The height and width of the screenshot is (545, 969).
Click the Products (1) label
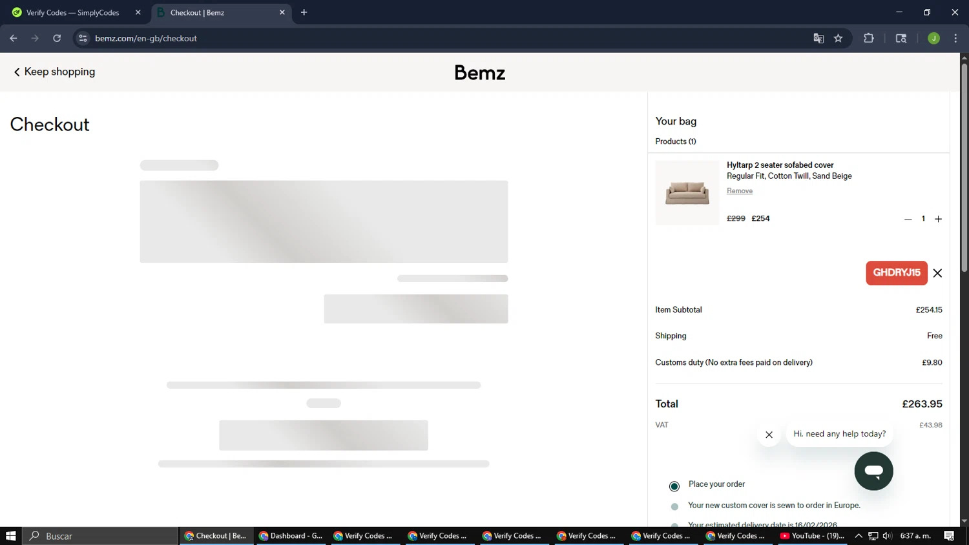point(676,141)
